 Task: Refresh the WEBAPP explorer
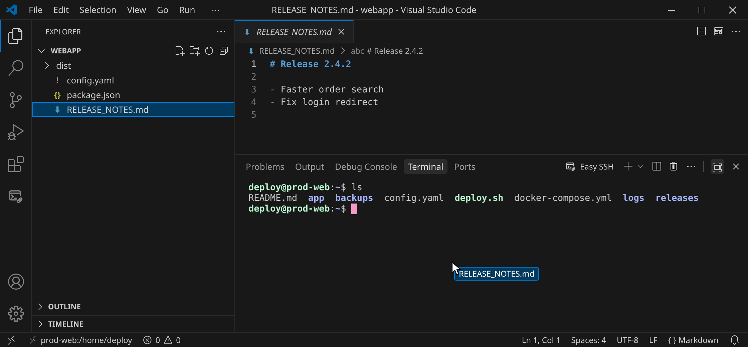click(x=209, y=51)
